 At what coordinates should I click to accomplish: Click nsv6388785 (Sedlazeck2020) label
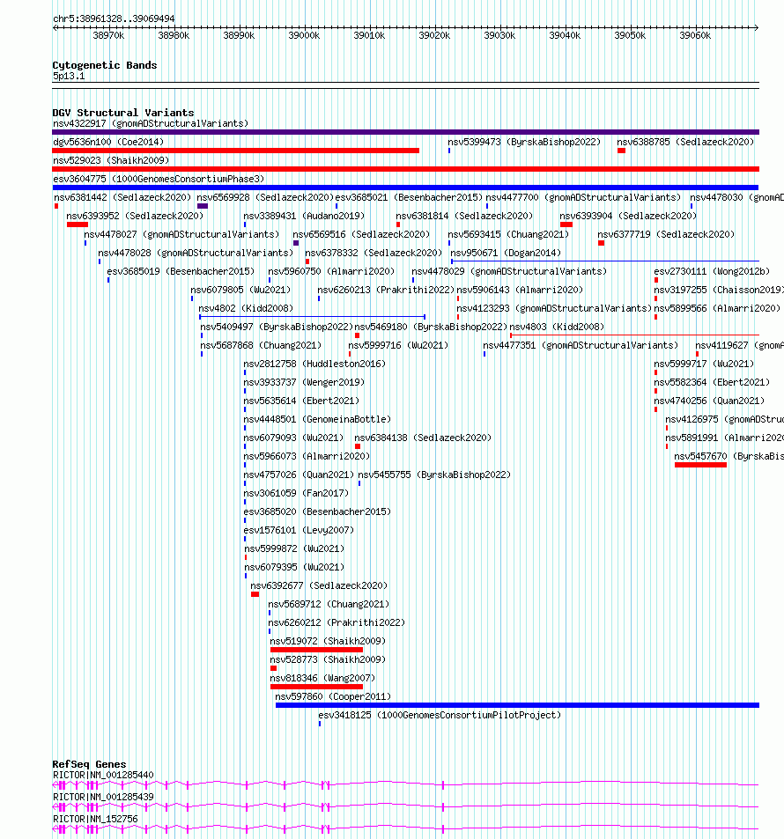point(685,142)
